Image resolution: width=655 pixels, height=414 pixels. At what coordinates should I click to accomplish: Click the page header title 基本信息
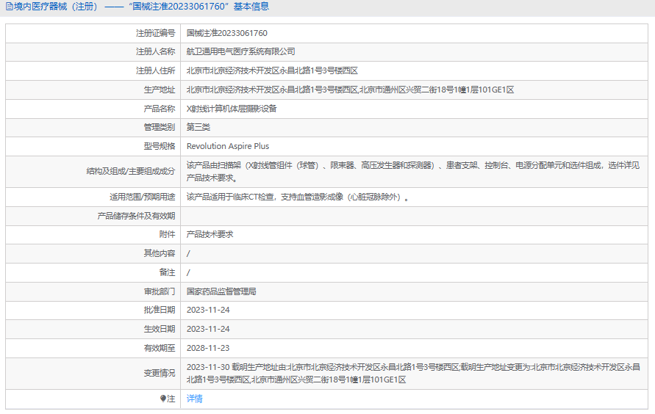pyautogui.click(x=251, y=7)
